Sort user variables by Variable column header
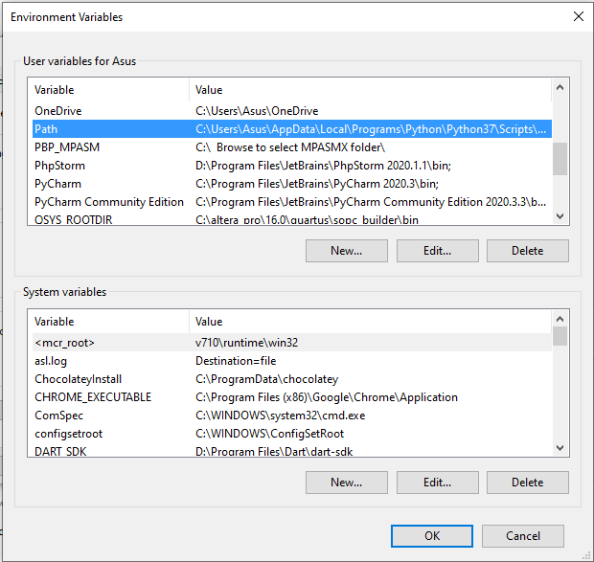The height and width of the screenshot is (562, 594). tap(108, 90)
